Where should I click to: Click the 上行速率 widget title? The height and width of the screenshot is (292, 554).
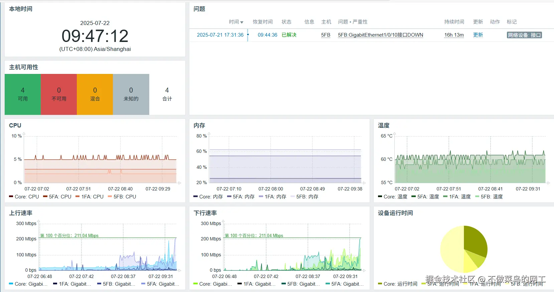(x=21, y=213)
